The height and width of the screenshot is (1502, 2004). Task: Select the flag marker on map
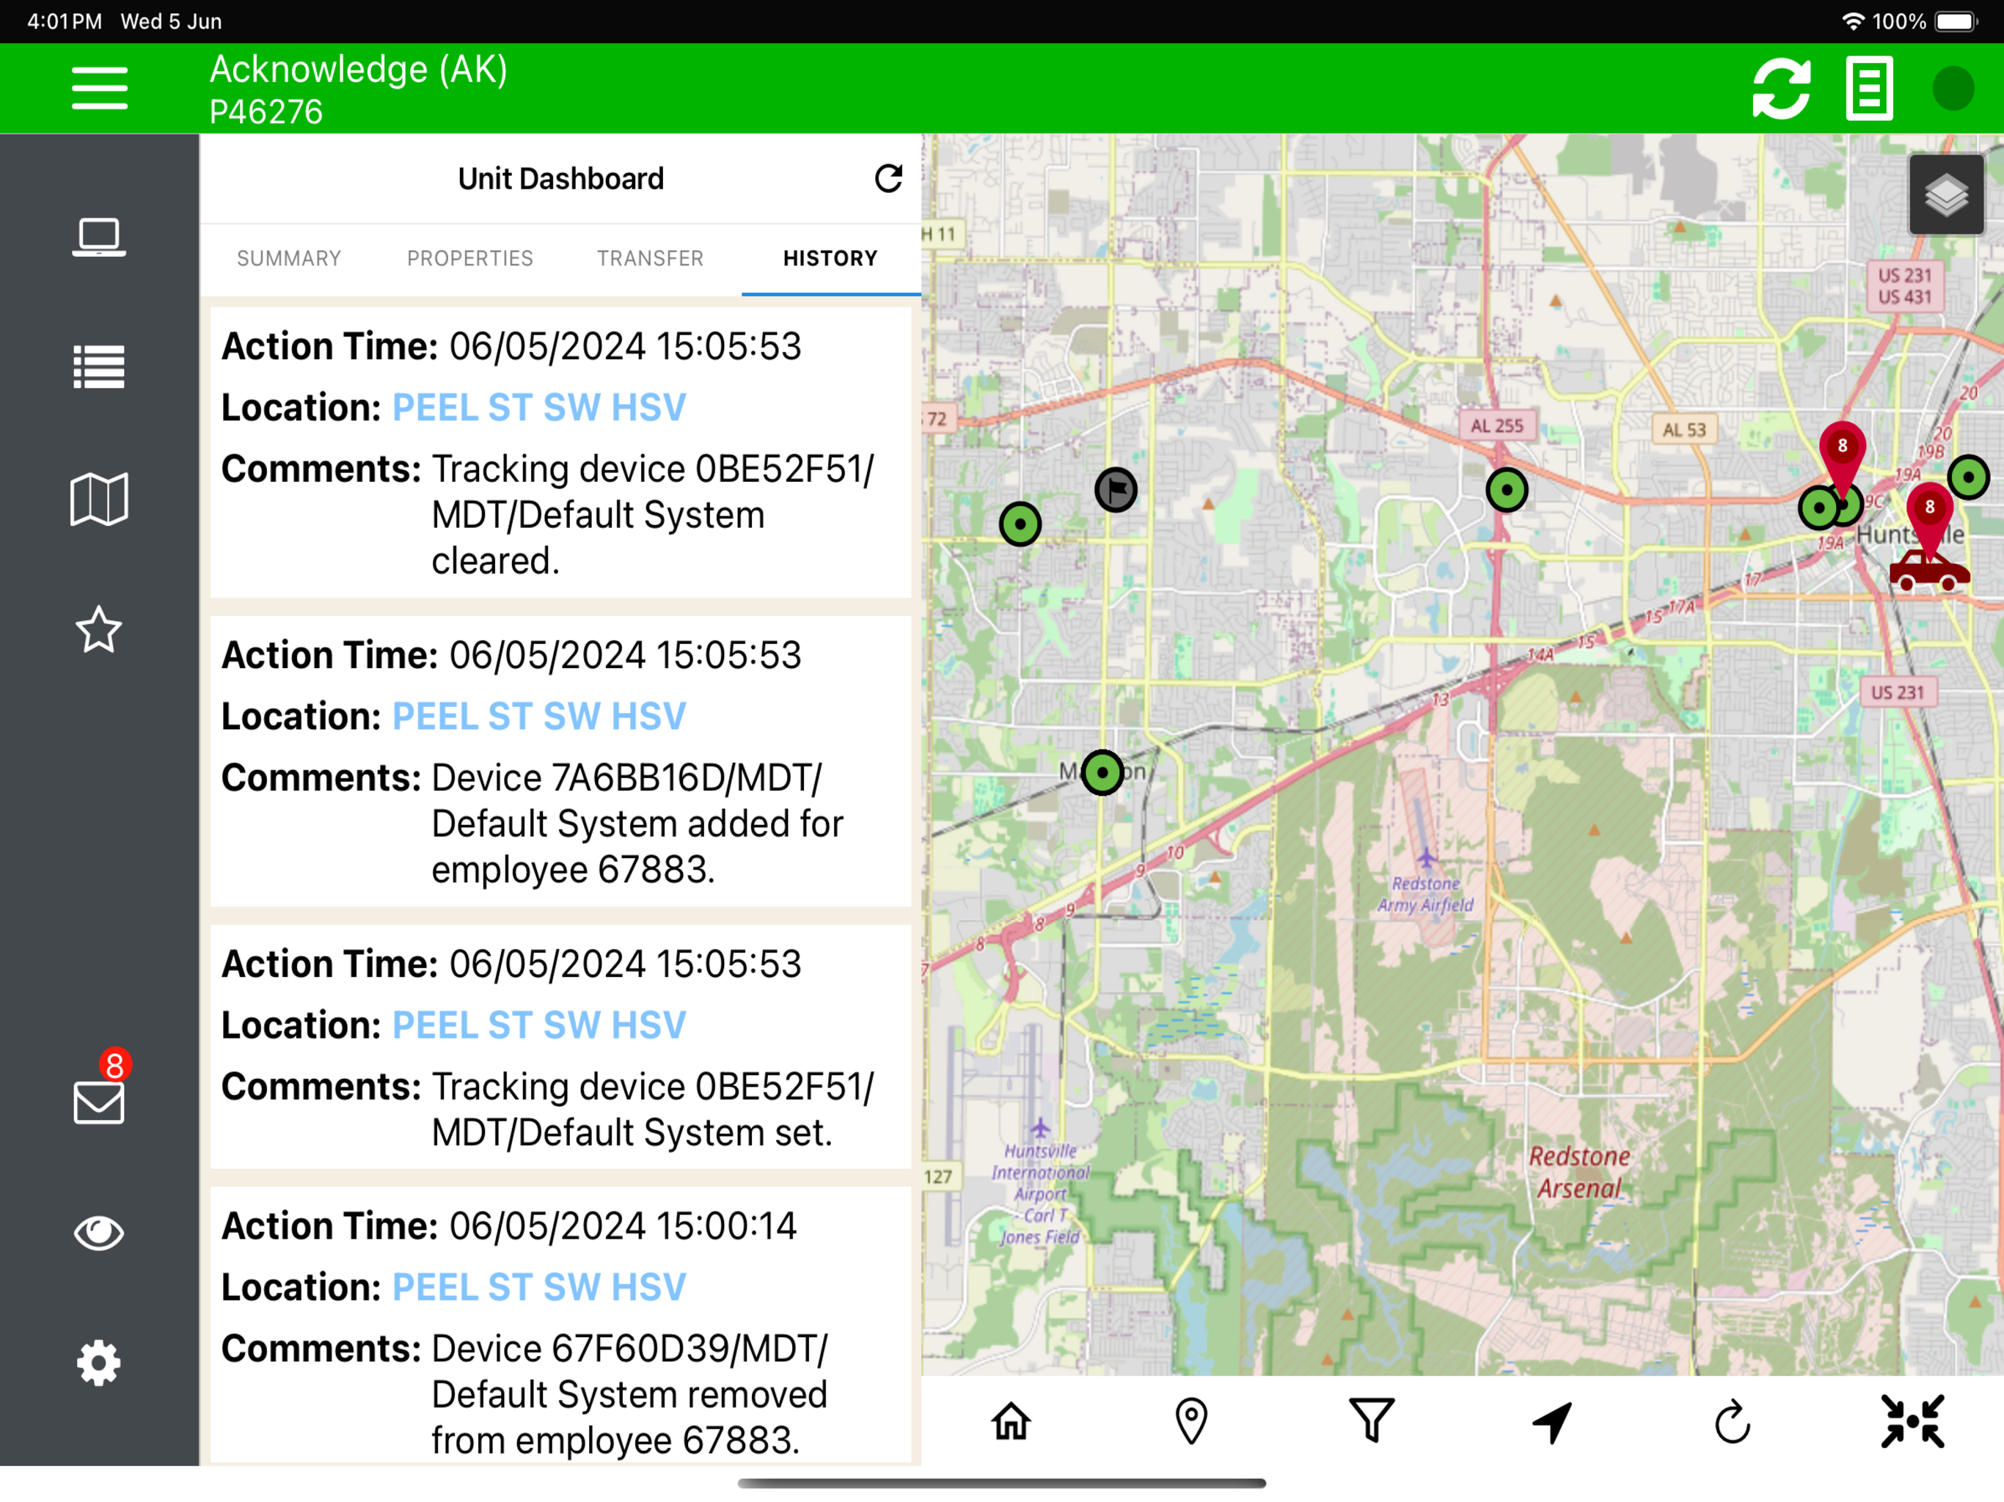click(1115, 490)
